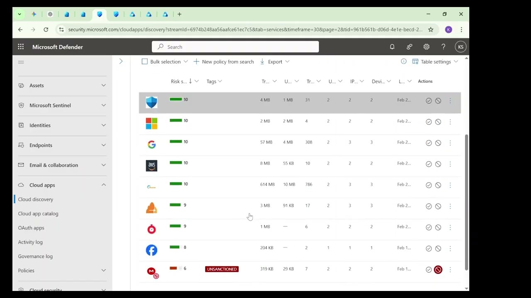The width and height of the screenshot is (531, 298).
Task: Open more actions for the Google row
Action: (450, 143)
